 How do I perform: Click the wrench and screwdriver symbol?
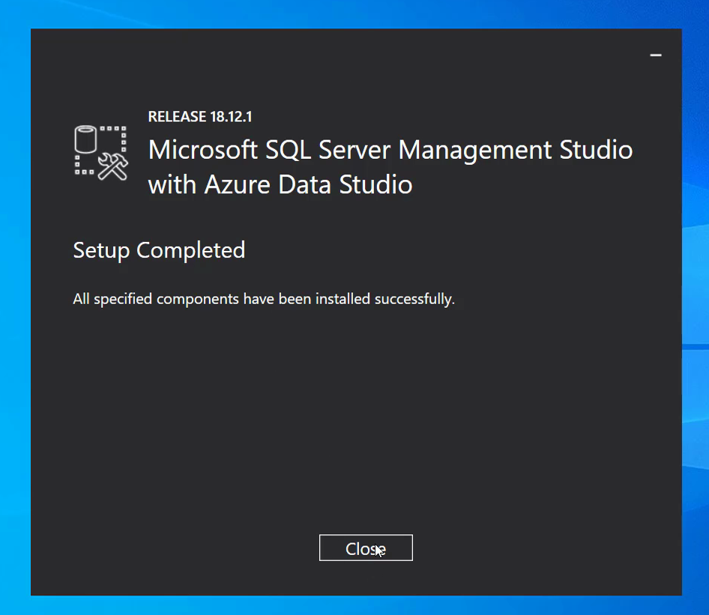coord(114,166)
